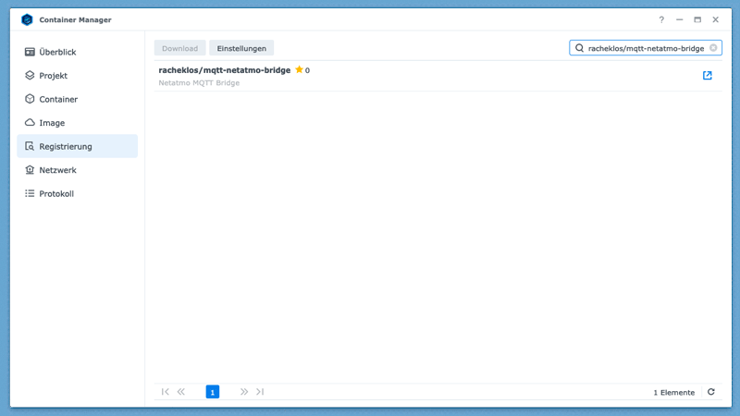The image size is (740, 416).
Task: Open the Projekt section
Action: pos(53,76)
